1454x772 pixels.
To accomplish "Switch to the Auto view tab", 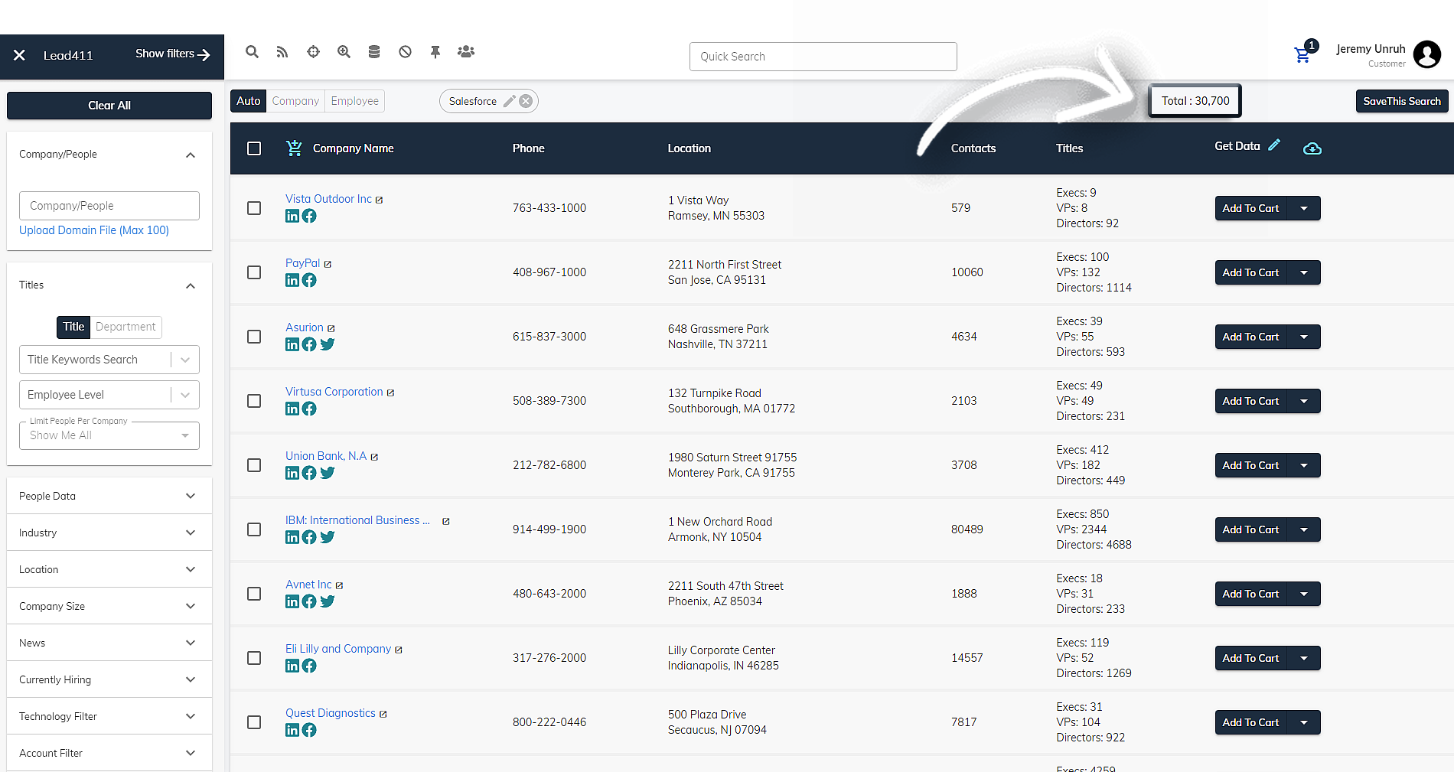I will tap(248, 101).
